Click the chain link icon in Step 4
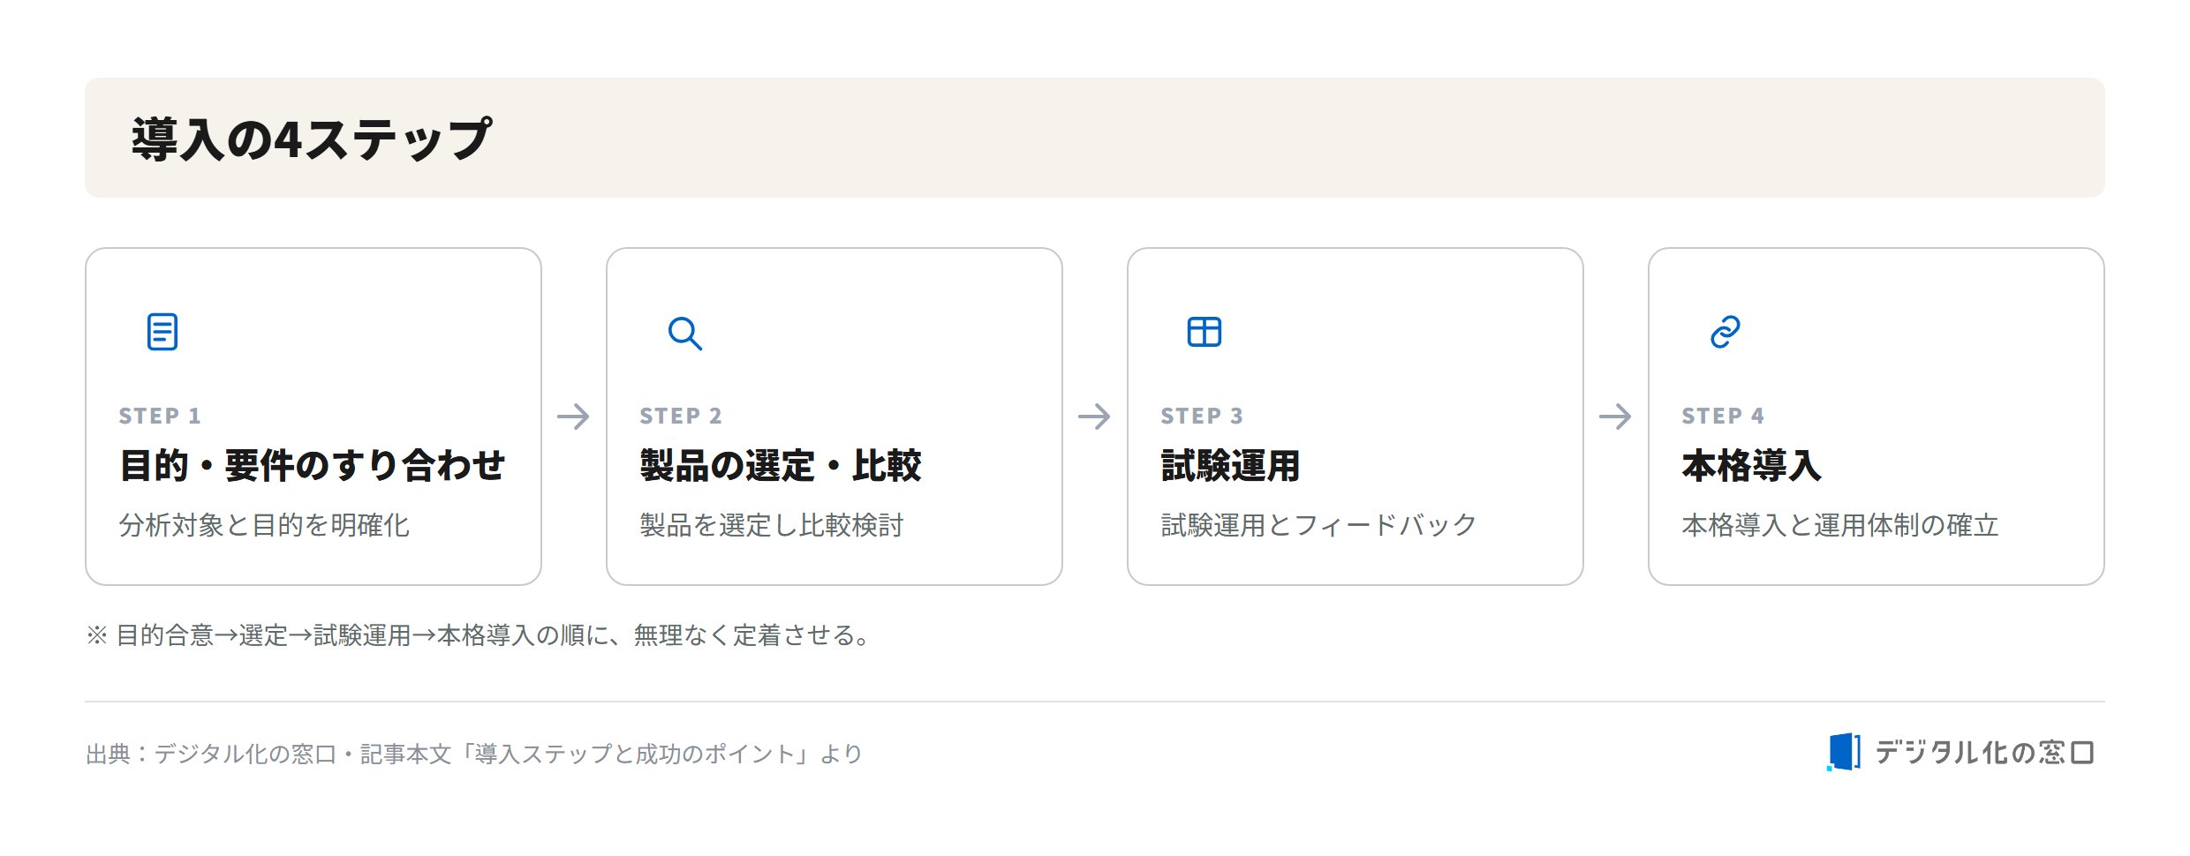 click(1726, 332)
